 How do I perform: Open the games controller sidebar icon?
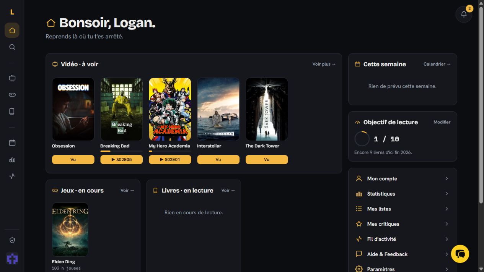[12, 95]
